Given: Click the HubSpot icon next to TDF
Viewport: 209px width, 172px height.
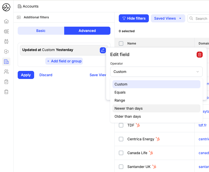Looking at the screenshot, I should (x=138, y=125).
